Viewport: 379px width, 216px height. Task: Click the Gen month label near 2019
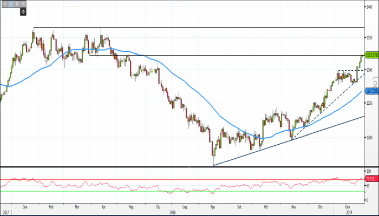(348, 206)
